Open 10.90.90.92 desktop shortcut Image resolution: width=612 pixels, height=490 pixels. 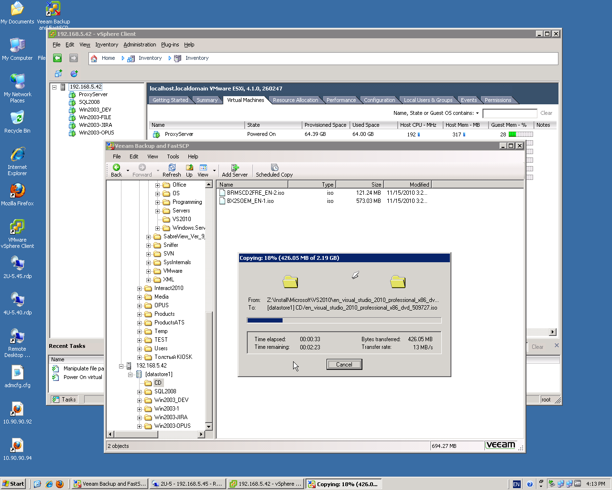pyautogui.click(x=17, y=412)
